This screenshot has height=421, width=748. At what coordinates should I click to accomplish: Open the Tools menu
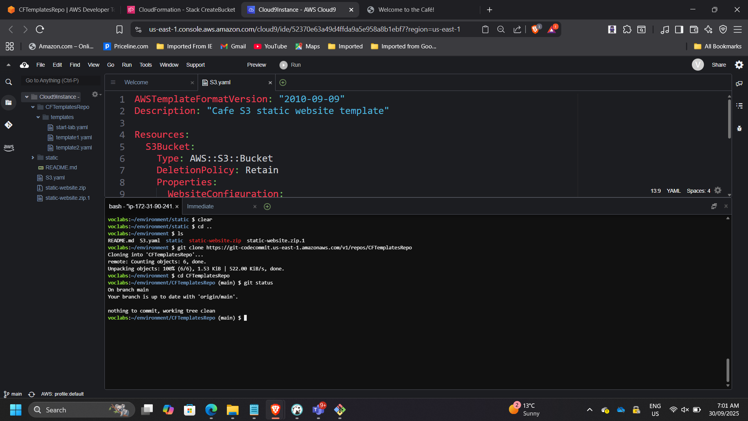pos(145,65)
